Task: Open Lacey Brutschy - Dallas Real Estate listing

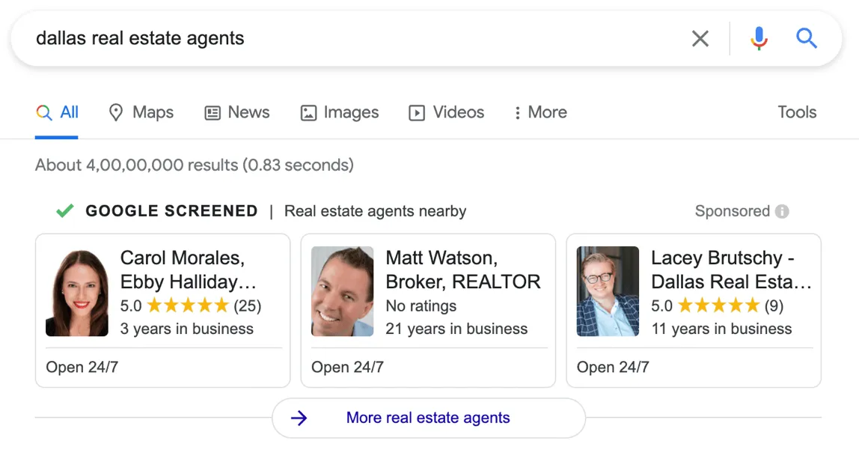Action: [x=730, y=270]
